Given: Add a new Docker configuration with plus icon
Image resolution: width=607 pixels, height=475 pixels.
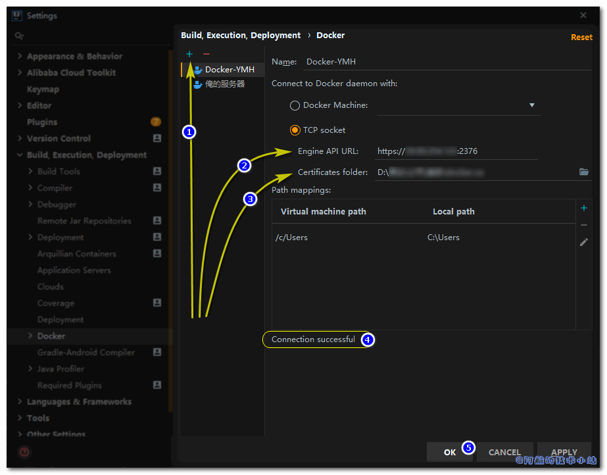Looking at the screenshot, I should coord(189,54).
